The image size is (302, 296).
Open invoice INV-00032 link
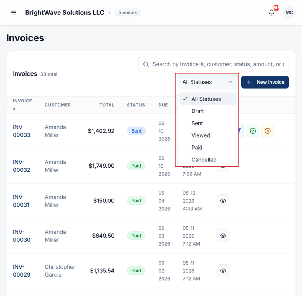22,166
